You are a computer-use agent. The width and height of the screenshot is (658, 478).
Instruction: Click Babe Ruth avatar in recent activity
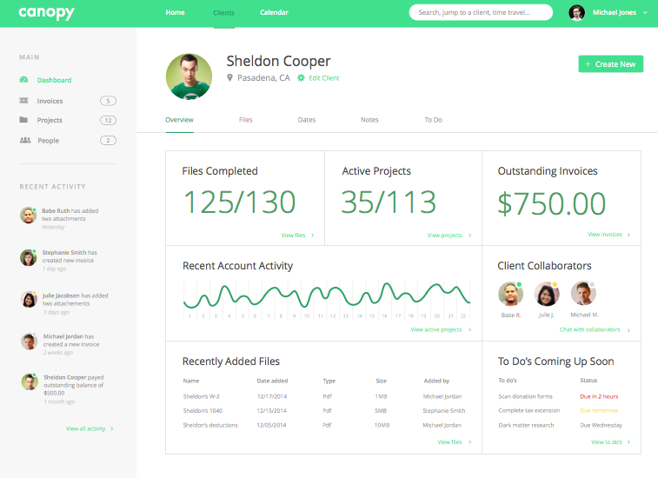tap(28, 215)
